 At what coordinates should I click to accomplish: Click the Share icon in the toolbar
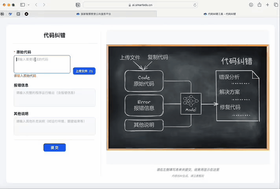point(260,5)
